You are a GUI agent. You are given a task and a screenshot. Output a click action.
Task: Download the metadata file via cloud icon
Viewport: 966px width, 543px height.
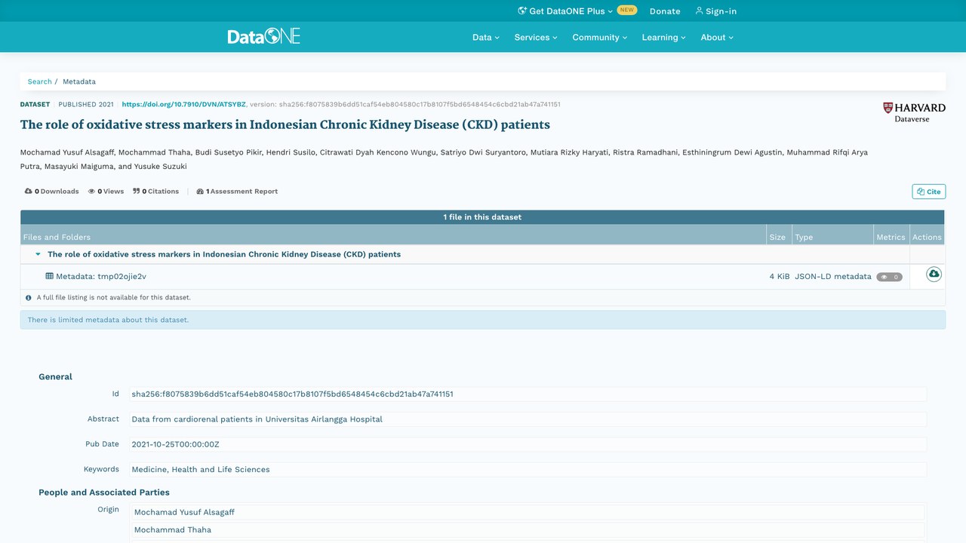[934, 275]
